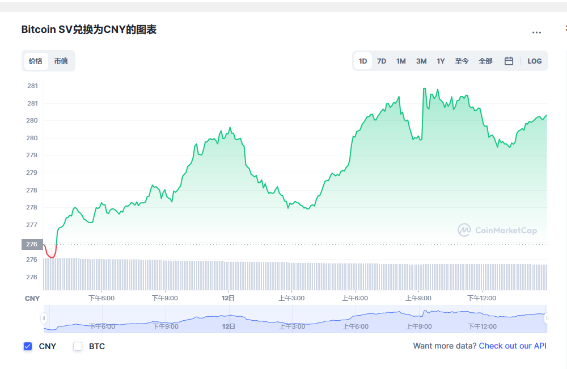Uncheck the CNY currency checkbox
This screenshot has height=369, width=567.
click(28, 346)
